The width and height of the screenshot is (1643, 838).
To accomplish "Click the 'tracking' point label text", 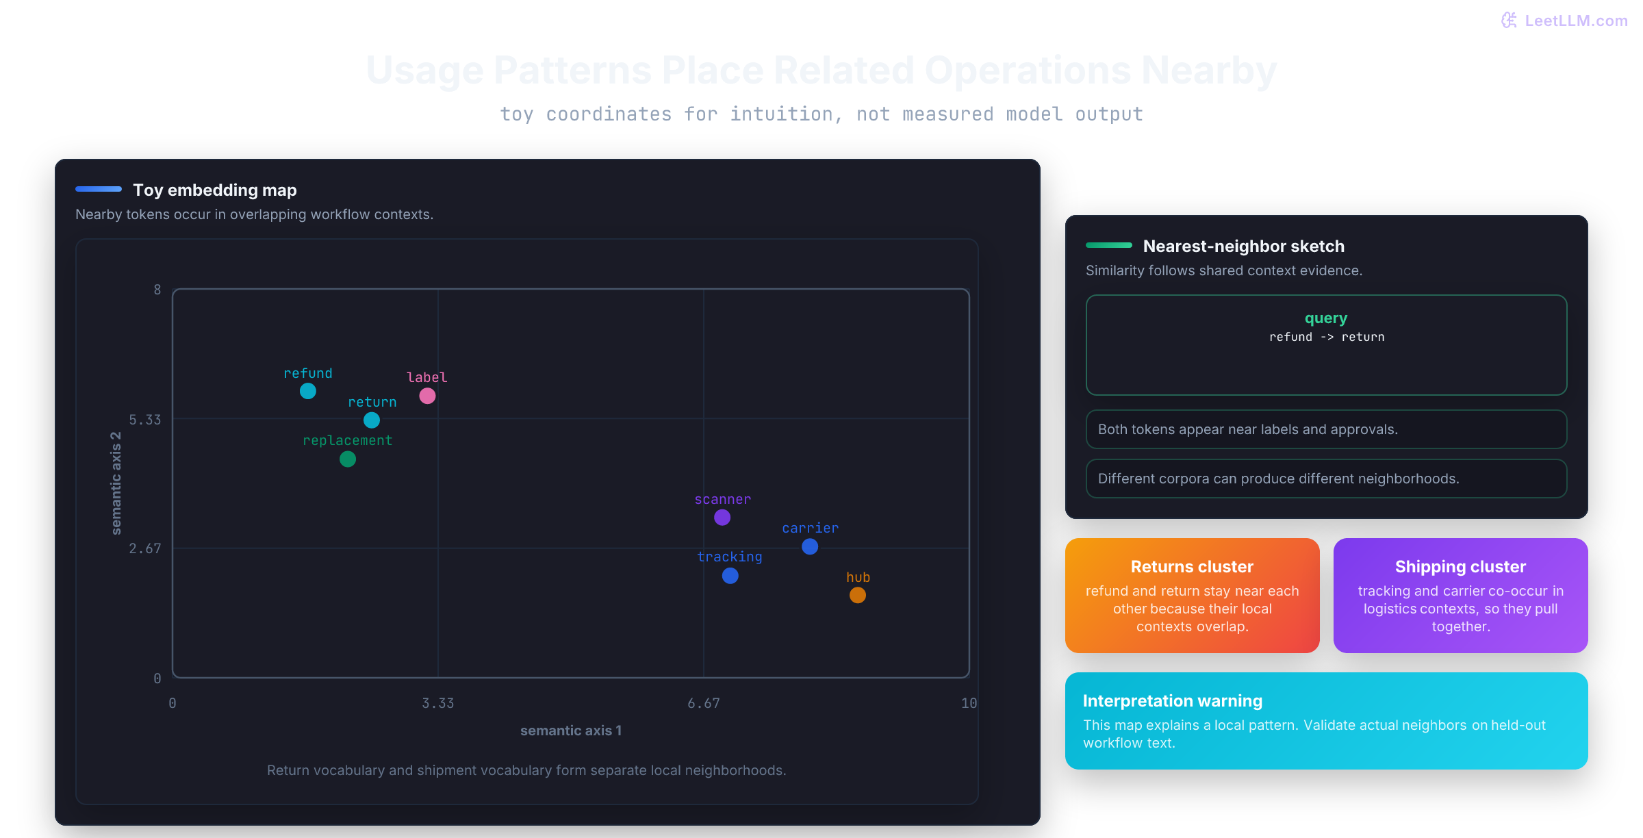I will [730, 557].
